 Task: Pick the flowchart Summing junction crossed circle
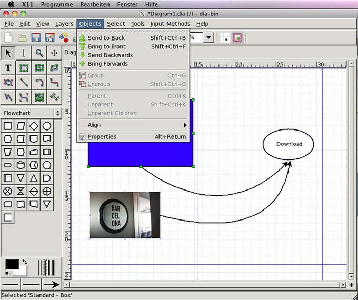(8, 192)
